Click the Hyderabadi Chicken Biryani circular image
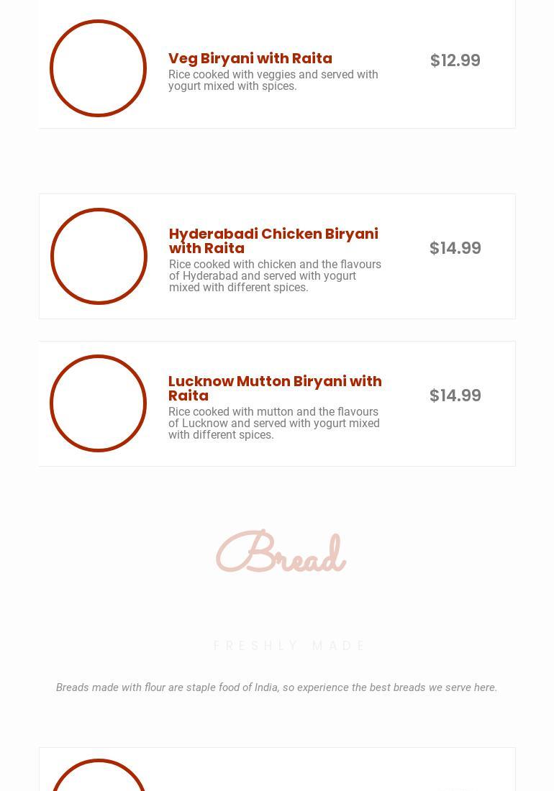Screen dimensions: 554x791 click(x=99, y=256)
